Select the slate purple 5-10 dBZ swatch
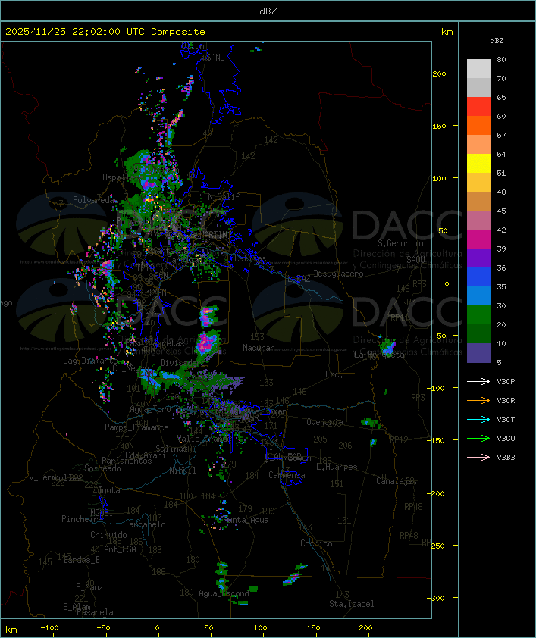Image resolution: width=536 pixels, height=638 pixels. click(x=478, y=353)
